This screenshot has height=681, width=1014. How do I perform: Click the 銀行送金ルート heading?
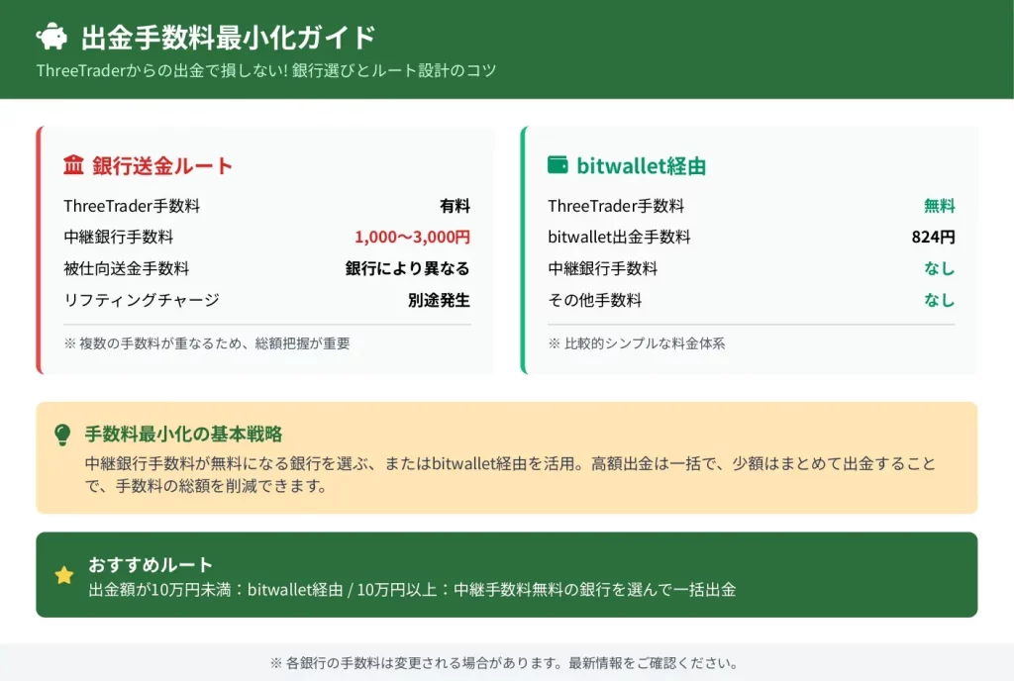[162, 165]
